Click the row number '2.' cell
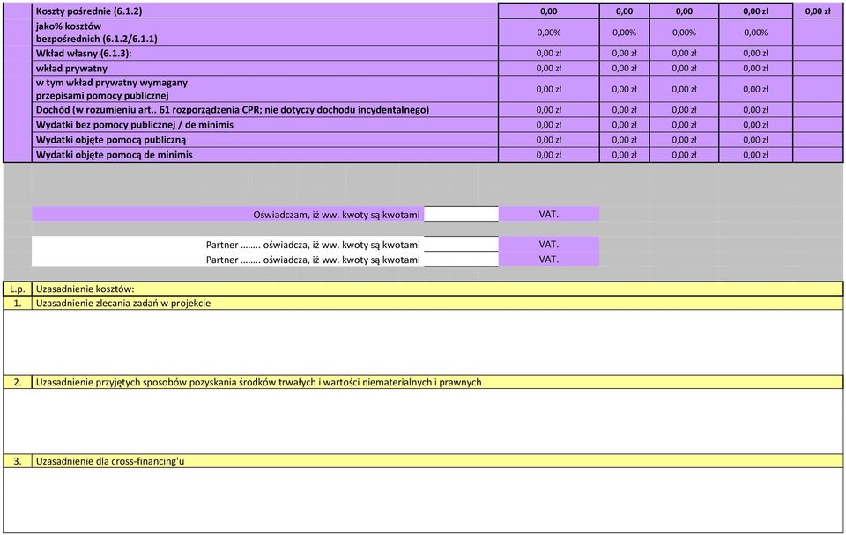846x535 pixels. coord(18,382)
